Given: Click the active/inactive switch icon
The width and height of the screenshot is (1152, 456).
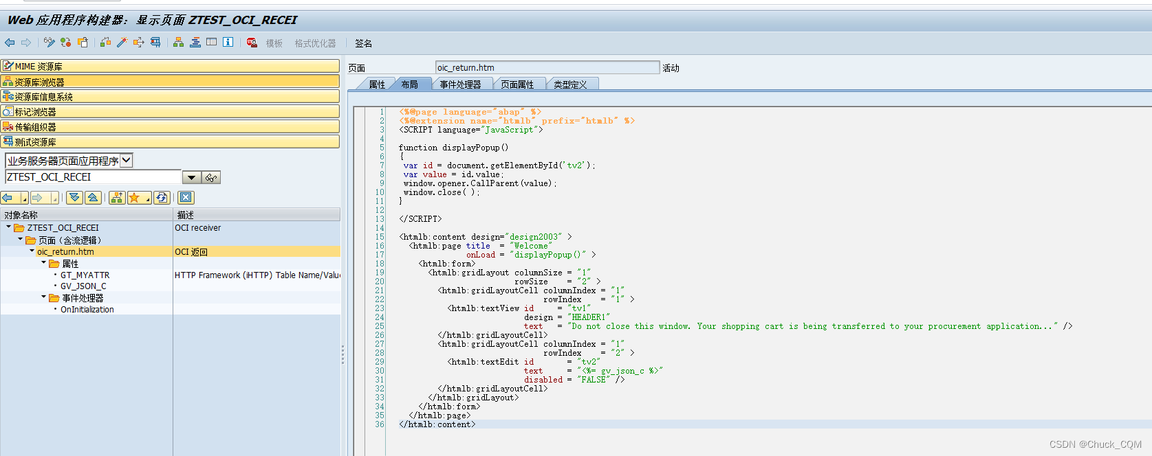Looking at the screenshot, I should [66, 43].
